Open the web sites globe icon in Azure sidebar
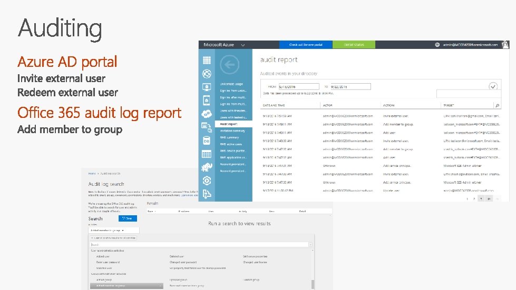The width and height of the screenshot is (516, 290). (x=207, y=74)
